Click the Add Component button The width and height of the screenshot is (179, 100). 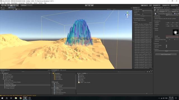(166, 54)
